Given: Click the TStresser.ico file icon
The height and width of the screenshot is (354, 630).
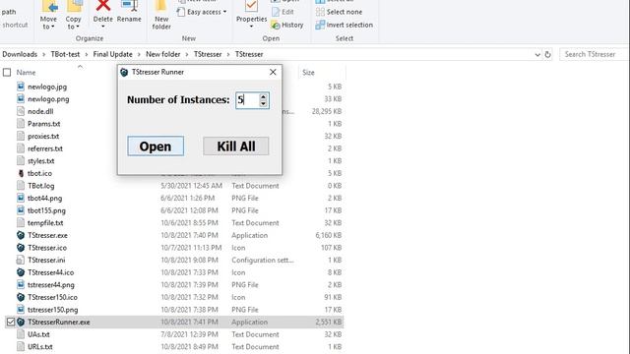Looking at the screenshot, I should 21,248.
